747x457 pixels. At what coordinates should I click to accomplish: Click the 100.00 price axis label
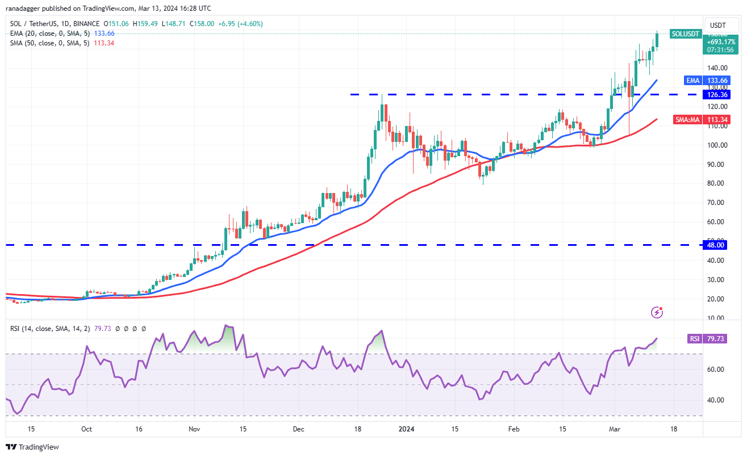[717, 145]
